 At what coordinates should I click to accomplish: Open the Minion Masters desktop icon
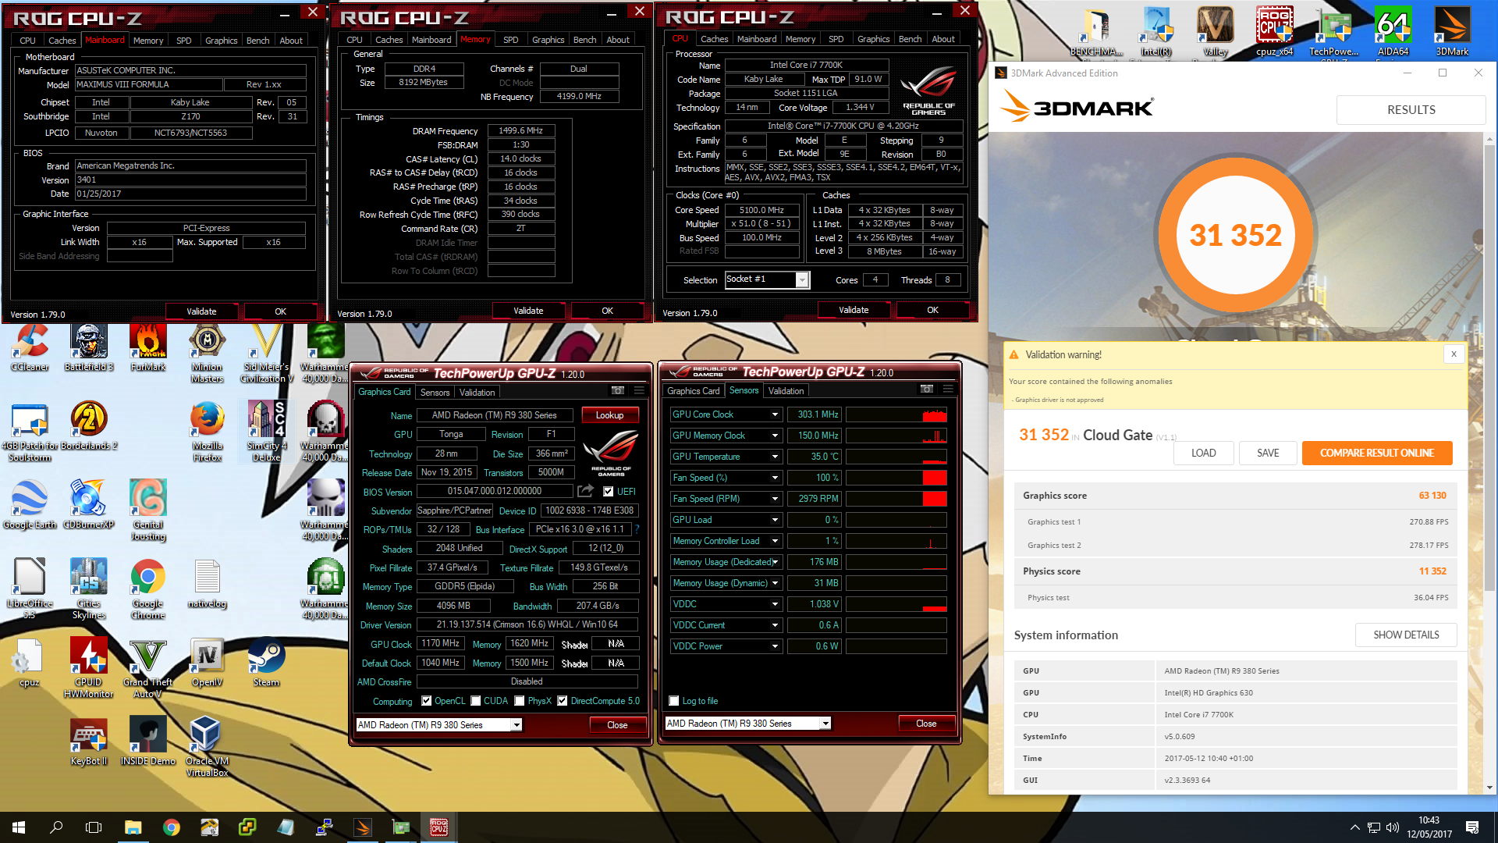pyautogui.click(x=207, y=353)
